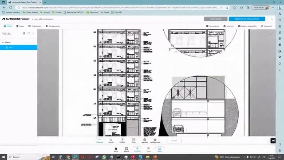
Task: Click the Comentarios button
Action: (213, 26)
